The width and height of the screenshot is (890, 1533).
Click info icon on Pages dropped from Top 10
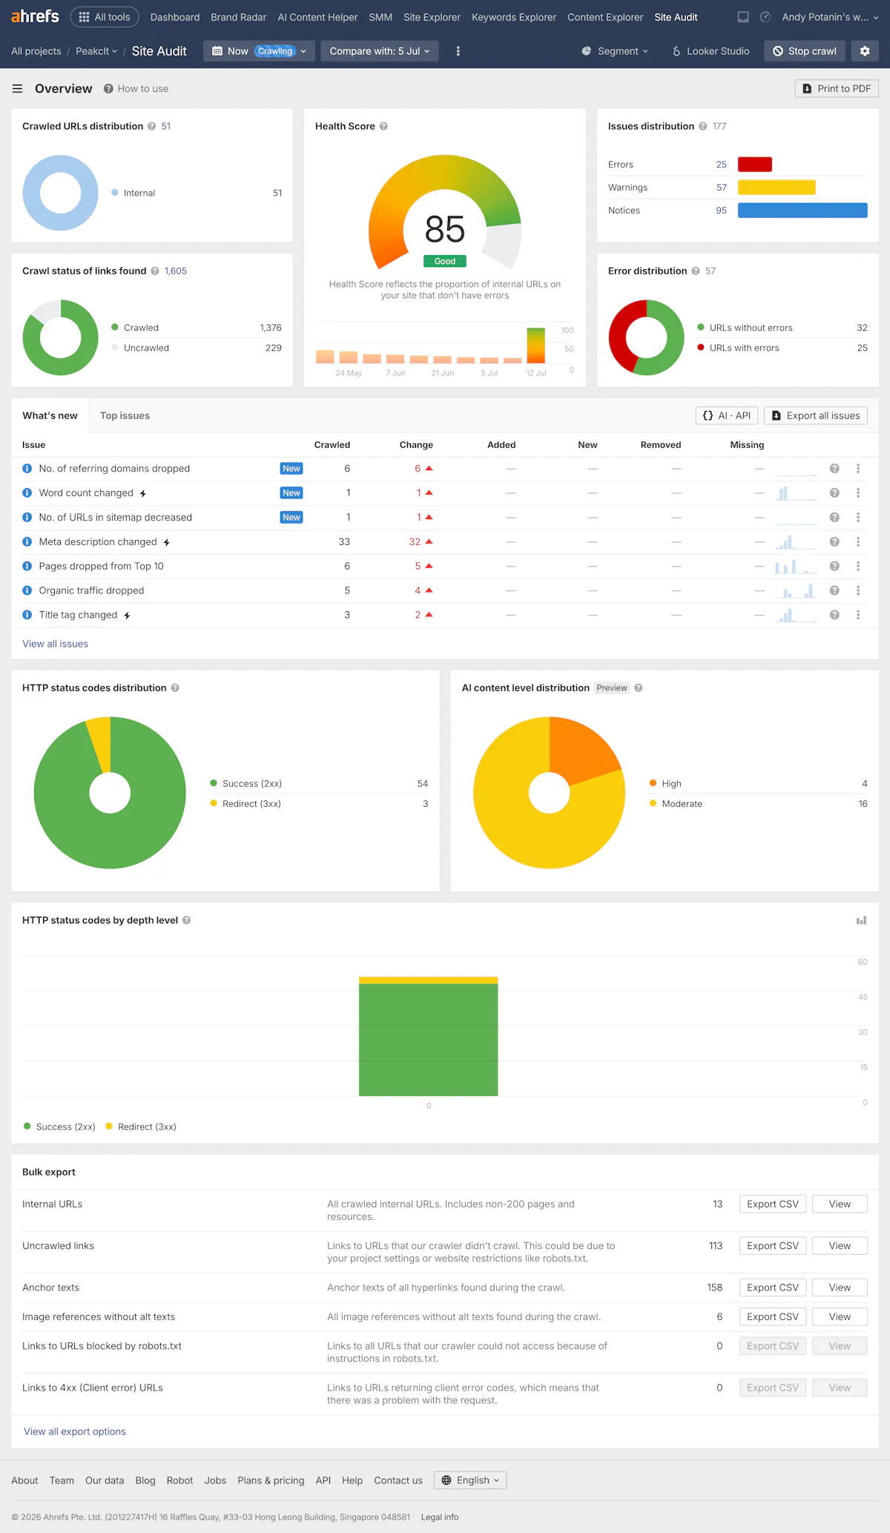pyautogui.click(x=27, y=567)
